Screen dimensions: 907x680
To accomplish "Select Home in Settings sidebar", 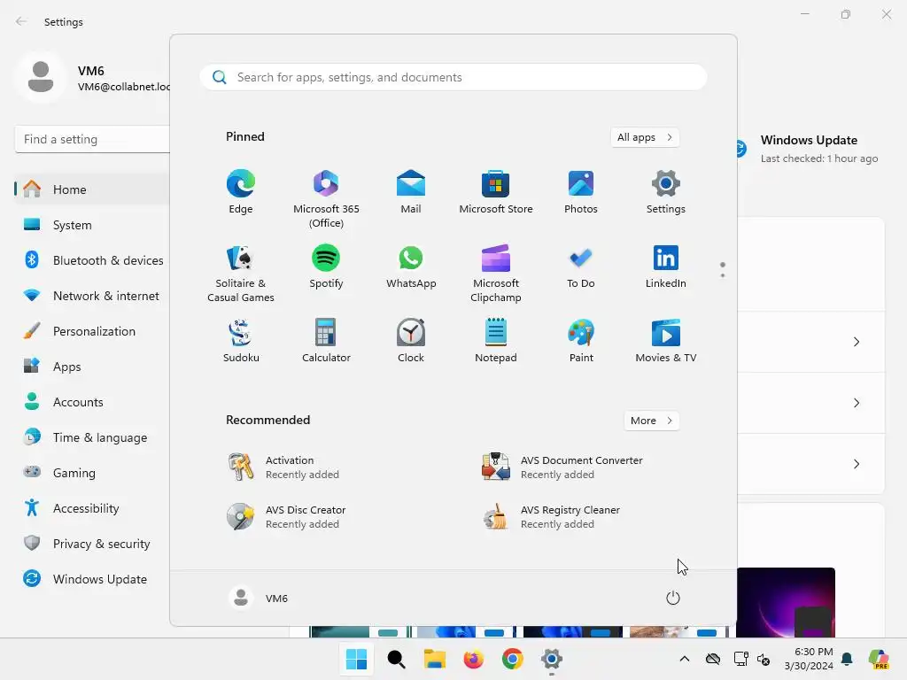I will 92,189.
